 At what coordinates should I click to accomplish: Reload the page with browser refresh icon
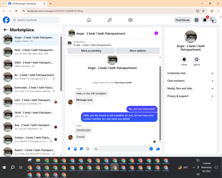pyautogui.click(x=16, y=11)
